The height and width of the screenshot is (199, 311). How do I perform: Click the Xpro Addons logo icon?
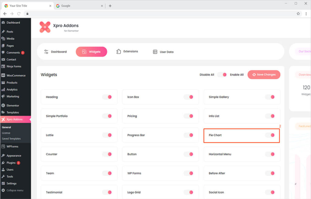(45, 27)
